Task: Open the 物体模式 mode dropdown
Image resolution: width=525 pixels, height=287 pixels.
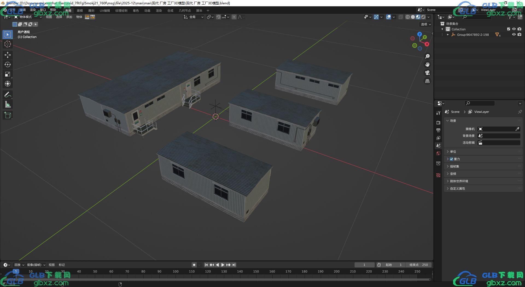Action: pyautogui.click(x=28, y=17)
